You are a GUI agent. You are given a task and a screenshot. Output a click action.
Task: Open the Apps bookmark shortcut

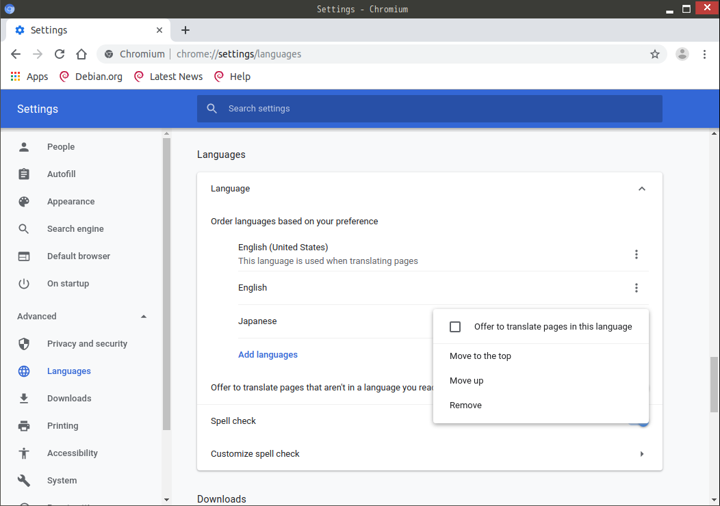coord(29,77)
